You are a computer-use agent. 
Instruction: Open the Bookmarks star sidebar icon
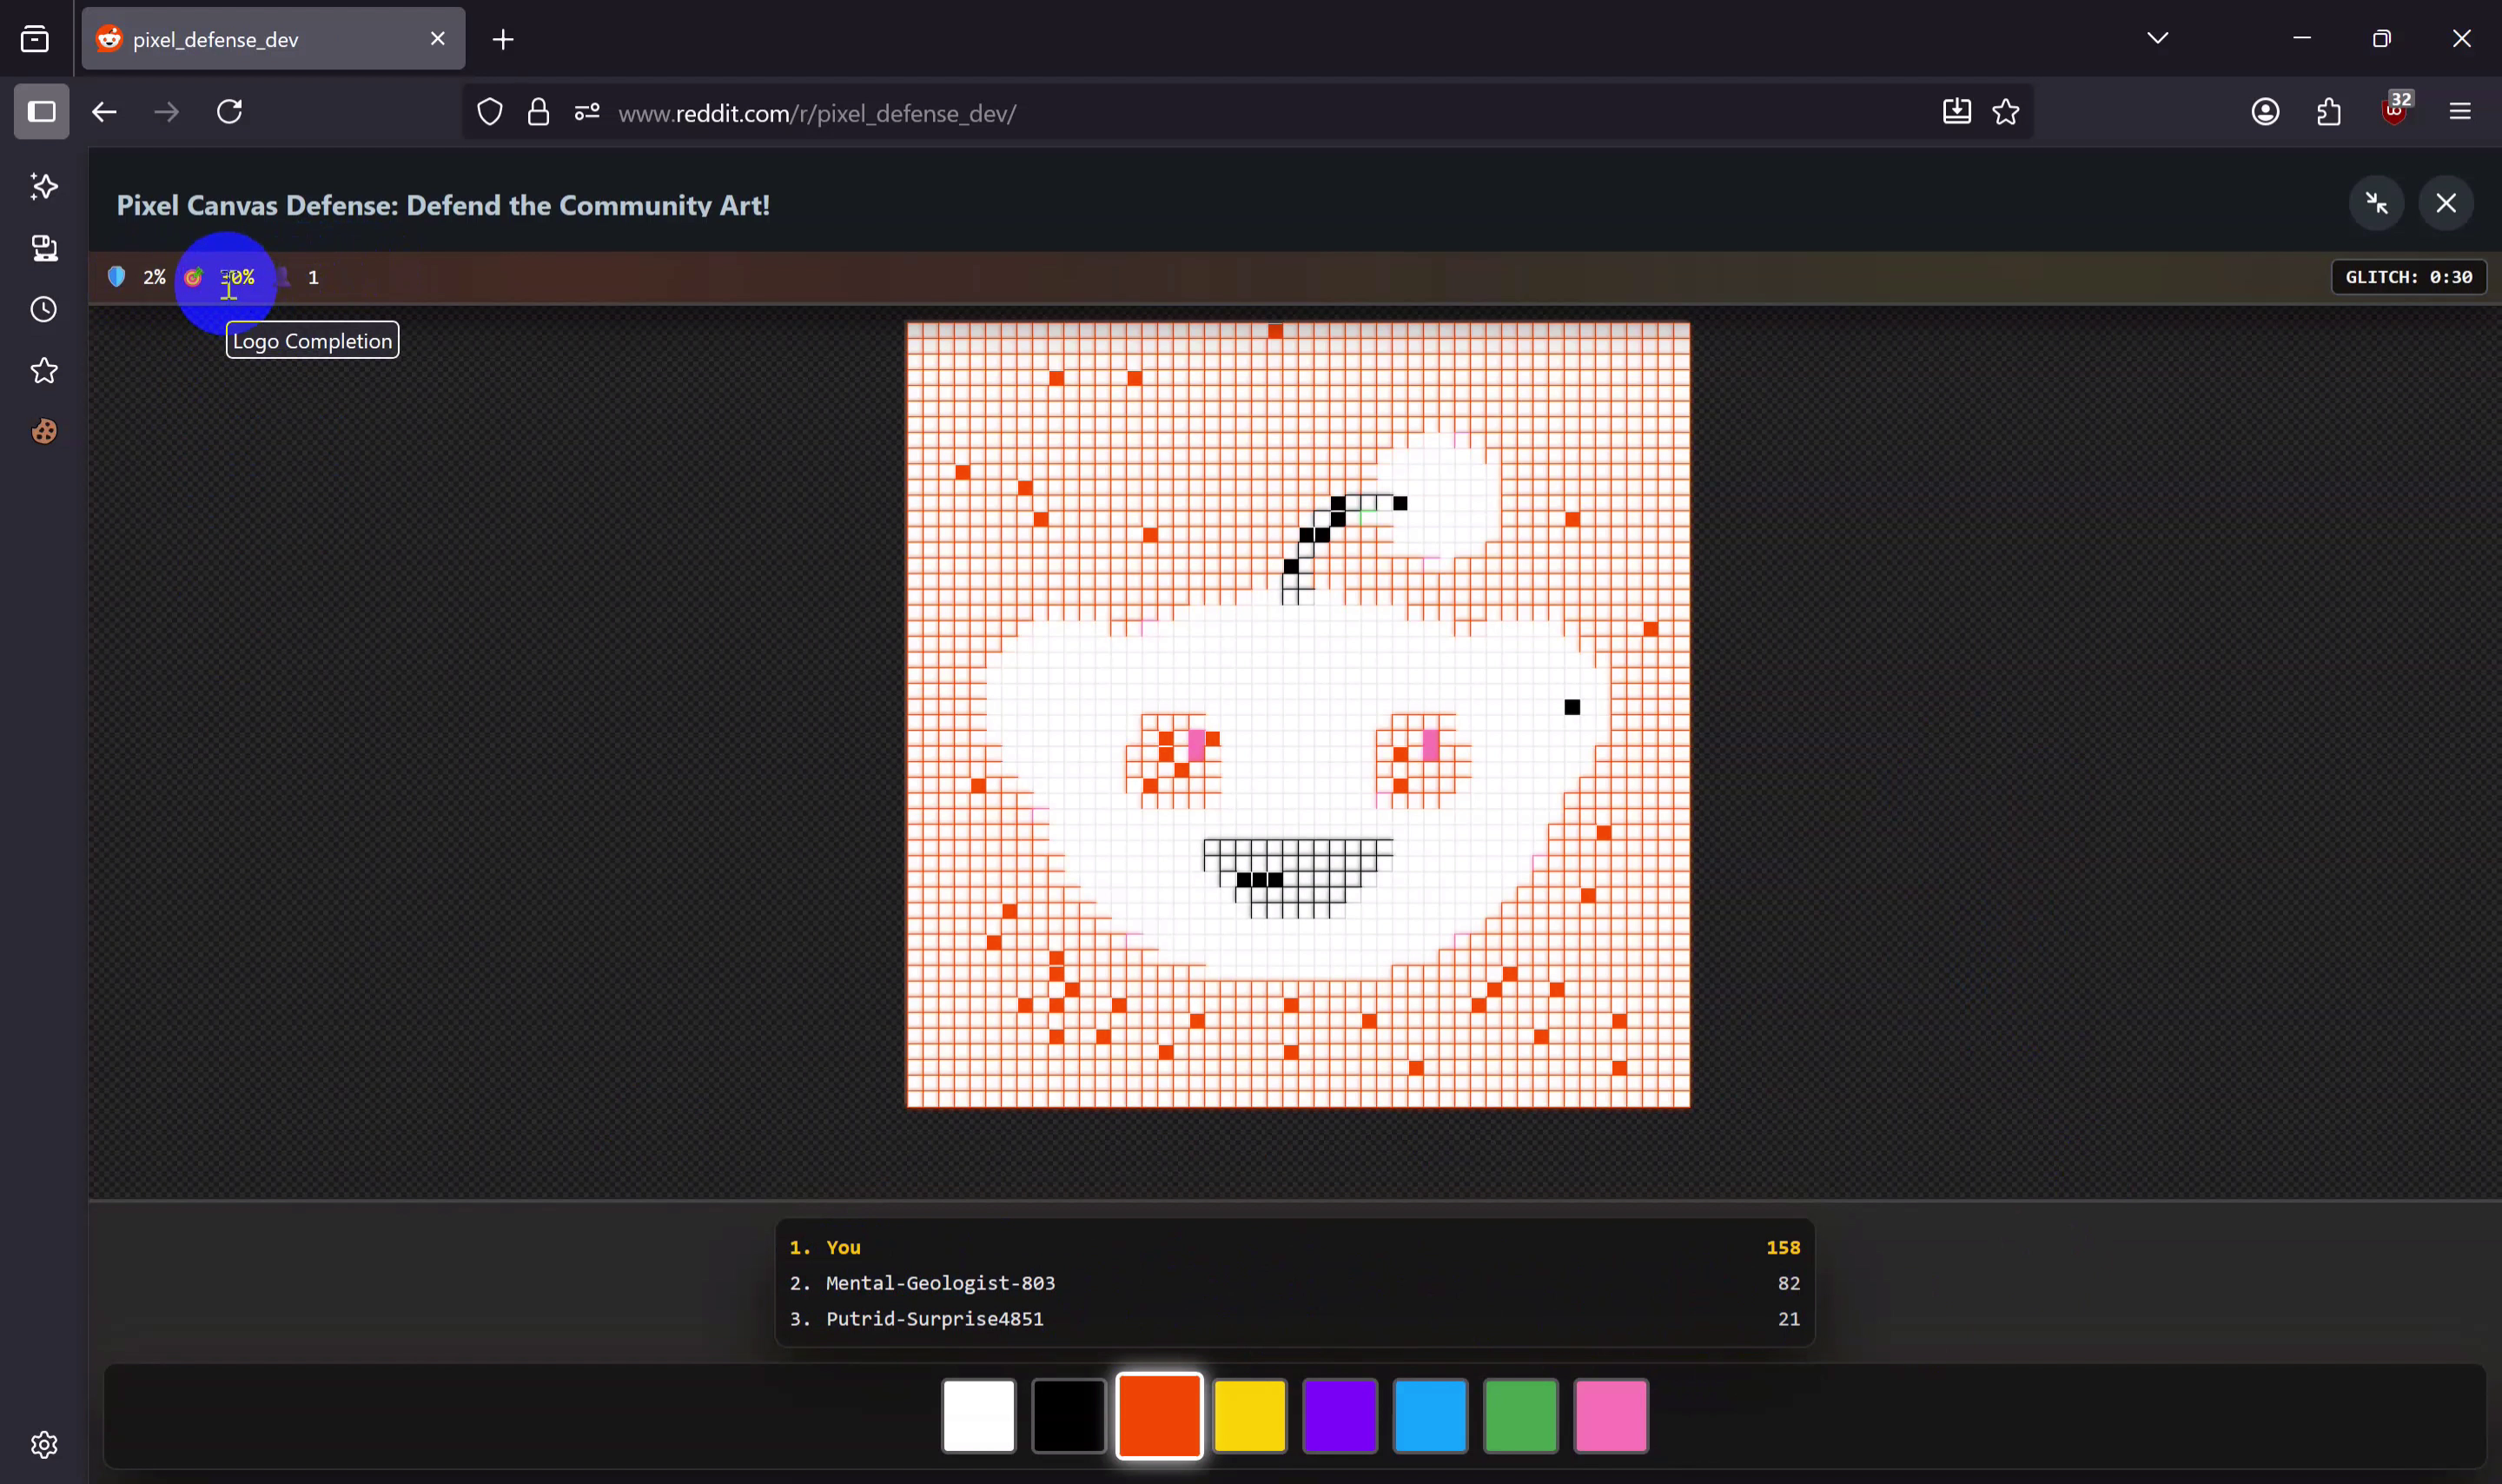(44, 371)
